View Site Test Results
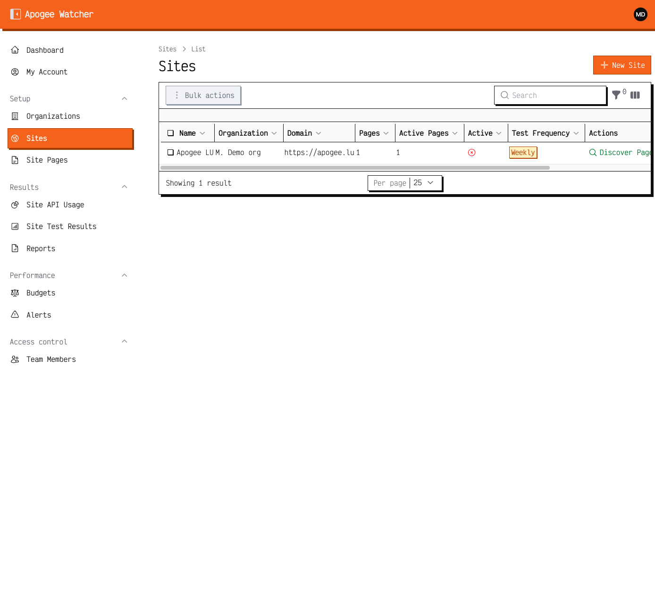Image resolution: width=655 pixels, height=589 pixels. (70, 227)
